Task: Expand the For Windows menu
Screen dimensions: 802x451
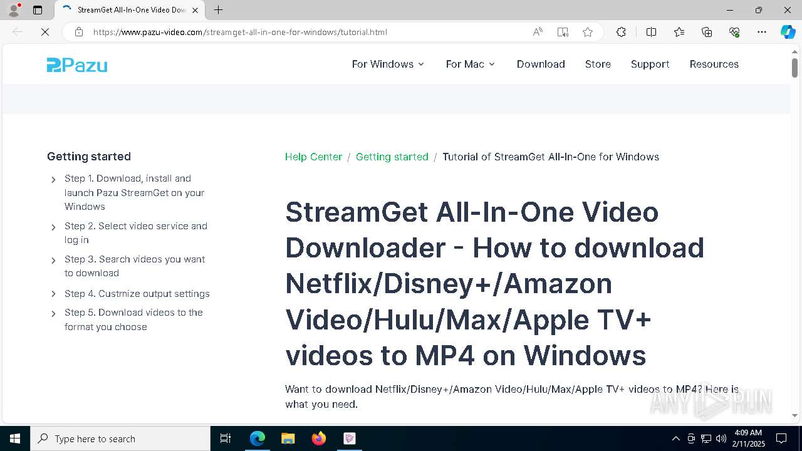Action: point(388,64)
